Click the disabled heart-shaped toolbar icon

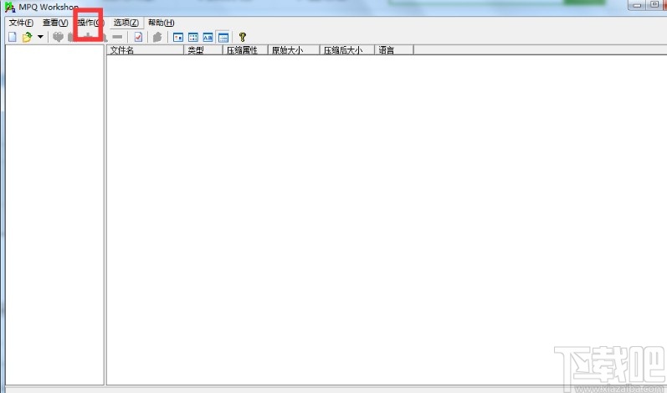[x=58, y=37]
